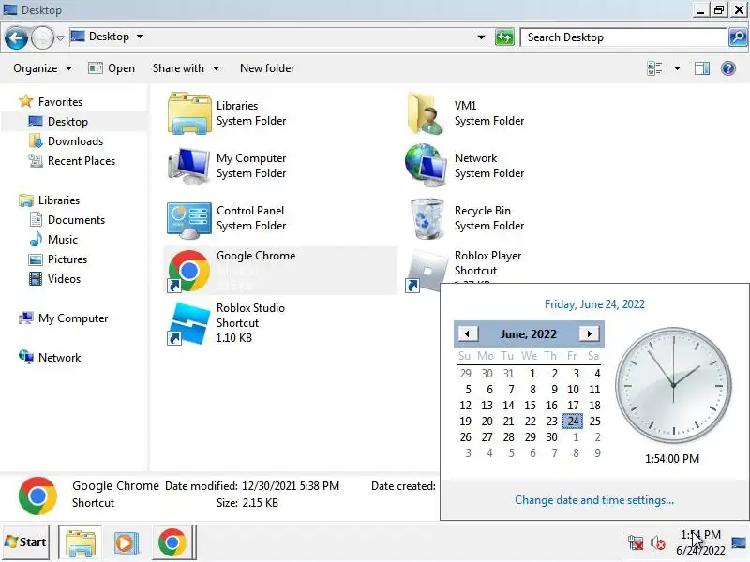Select the Network globe icon in file list
The width and height of the screenshot is (750, 562).
tap(426, 166)
